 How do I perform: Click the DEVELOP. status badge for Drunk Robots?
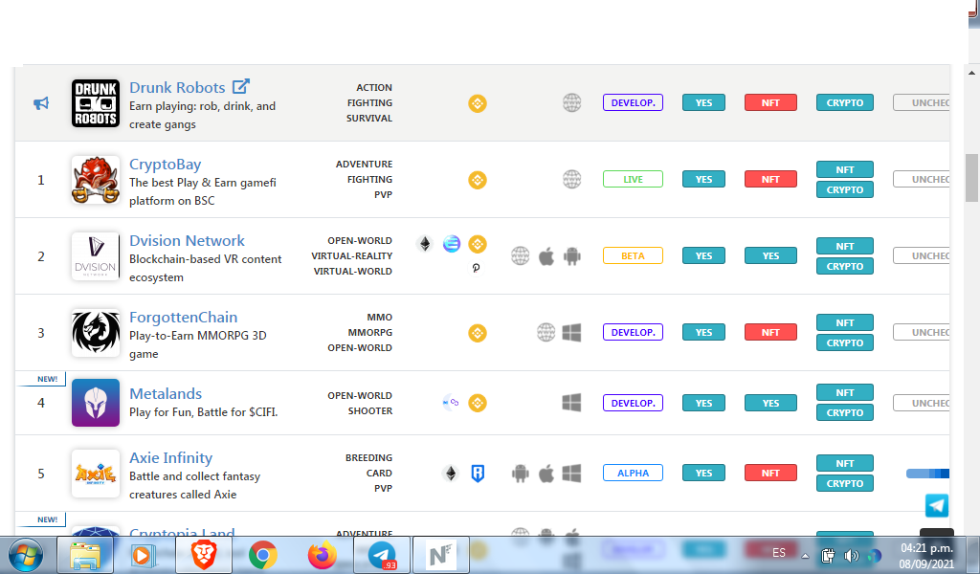click(634, 102)
